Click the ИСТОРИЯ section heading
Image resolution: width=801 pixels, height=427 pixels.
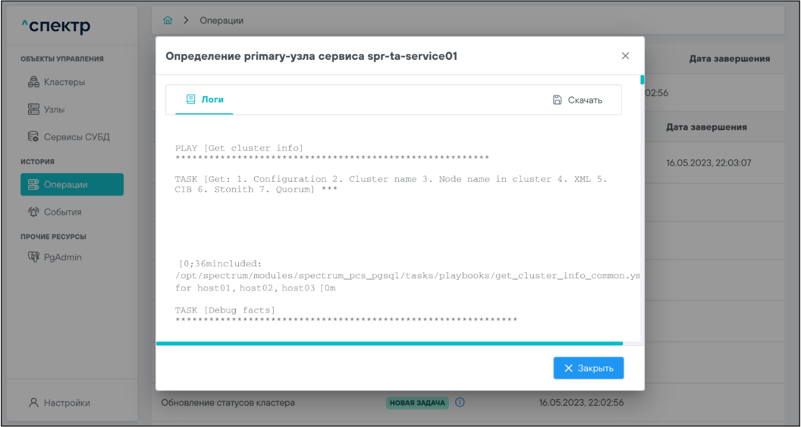[38, 162]
